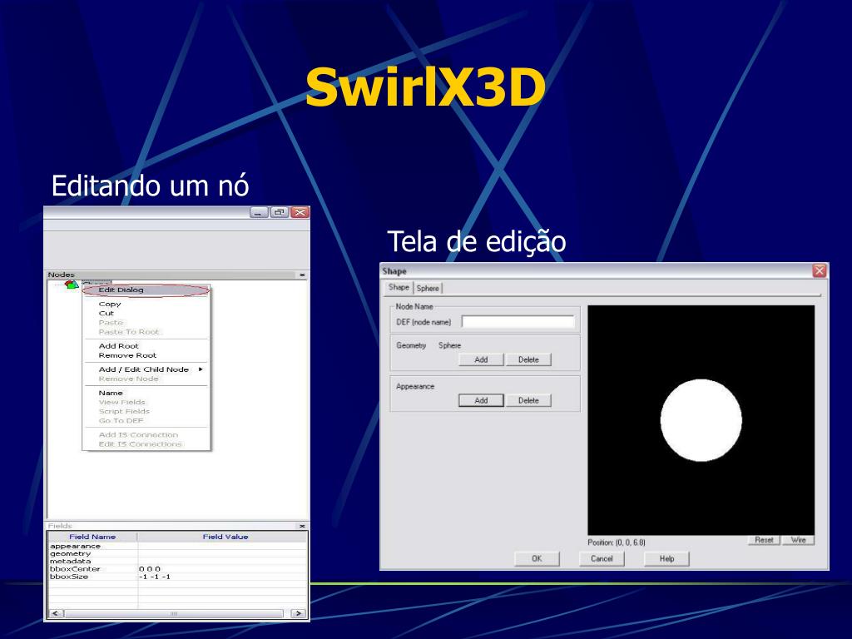Click the DEF (node name) text field

pyautogui.click(x=518, y=322)
